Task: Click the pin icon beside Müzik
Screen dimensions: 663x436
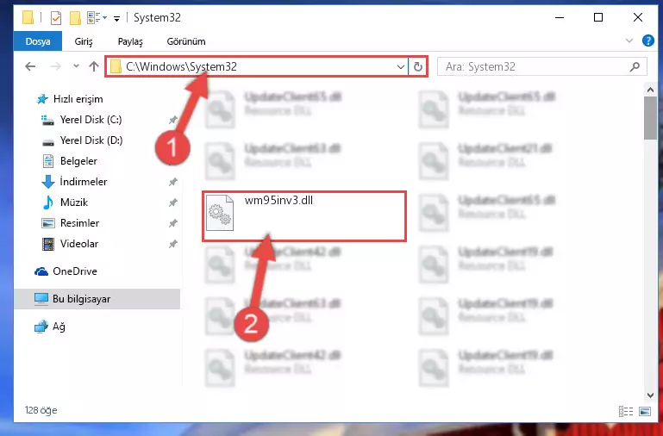Action: point(173,202)
